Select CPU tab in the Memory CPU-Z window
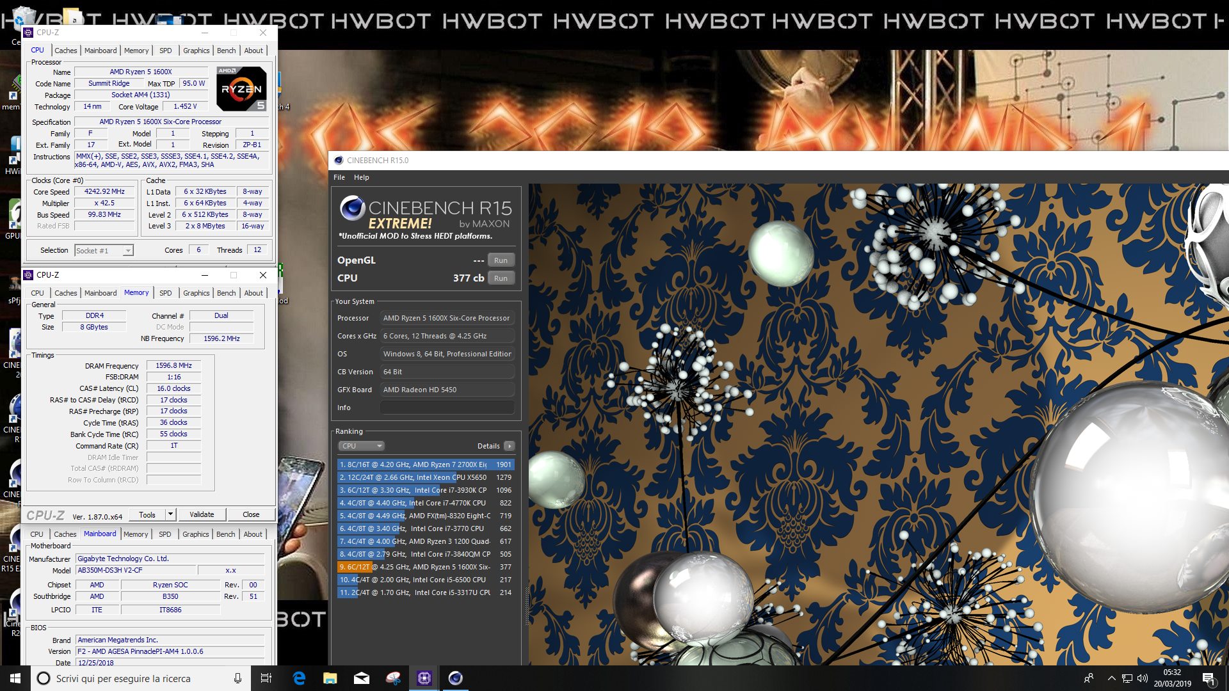 (x=38, y=293)
